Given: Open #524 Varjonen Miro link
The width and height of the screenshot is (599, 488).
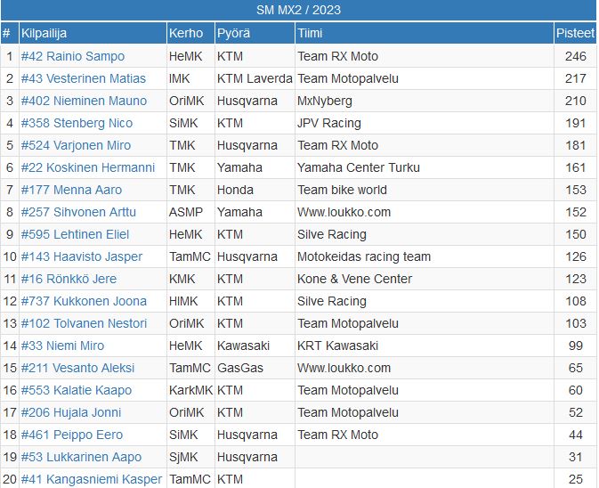Looking at the screenshot, I should [x=76, y=145].
